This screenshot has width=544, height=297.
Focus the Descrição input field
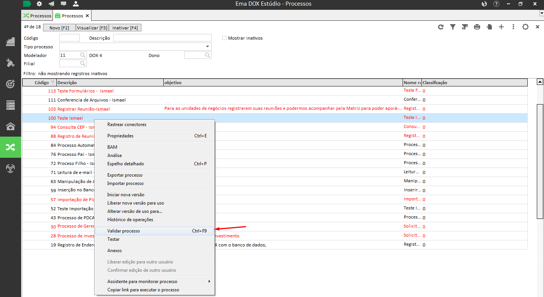pyautogui.click(x=163, y=38)
